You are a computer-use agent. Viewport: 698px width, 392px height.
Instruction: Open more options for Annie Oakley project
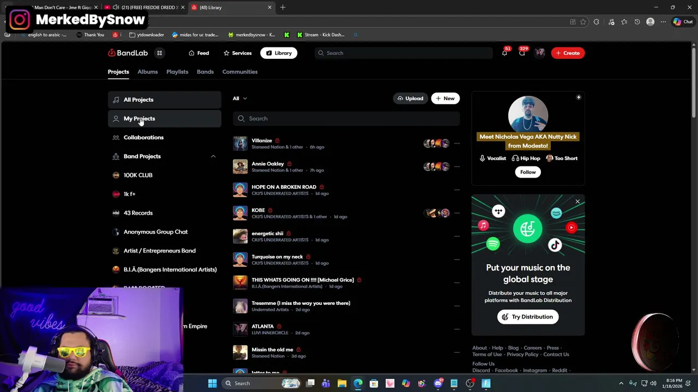click(x=457, y=167)
